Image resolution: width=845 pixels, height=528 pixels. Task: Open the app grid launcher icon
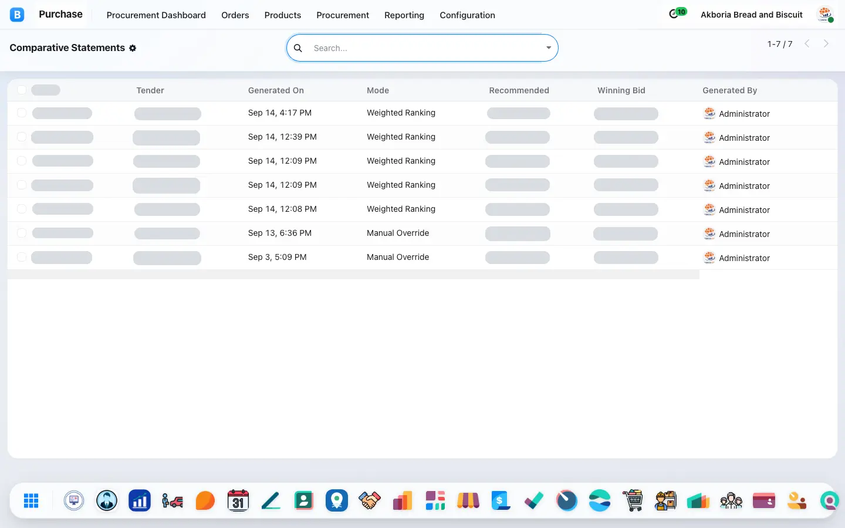31,500
